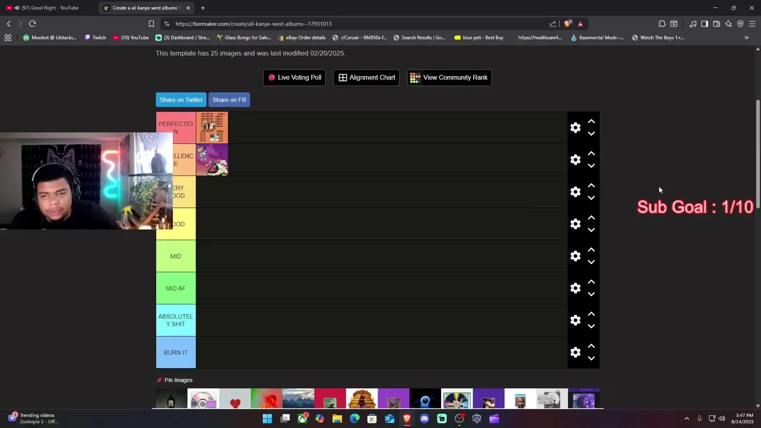
Task: Open the eBay: Order details bookmark
Action: (x=301, y=37)
